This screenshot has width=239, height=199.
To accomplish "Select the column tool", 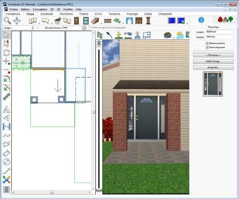I will tap(148, 21).
